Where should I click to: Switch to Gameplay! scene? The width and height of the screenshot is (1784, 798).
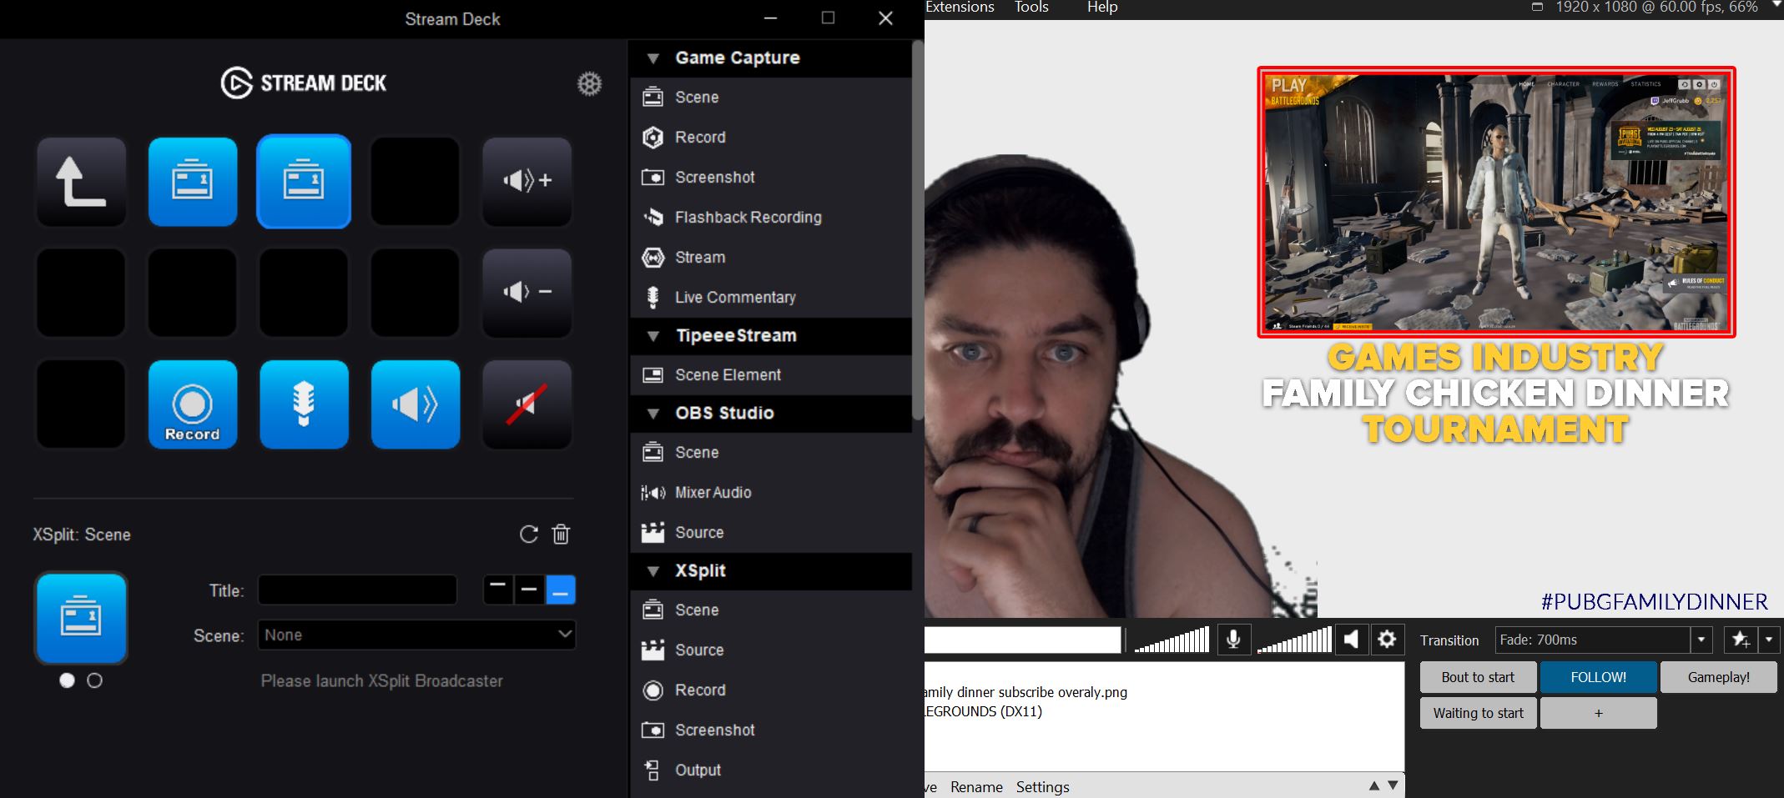pos(1718,677)
